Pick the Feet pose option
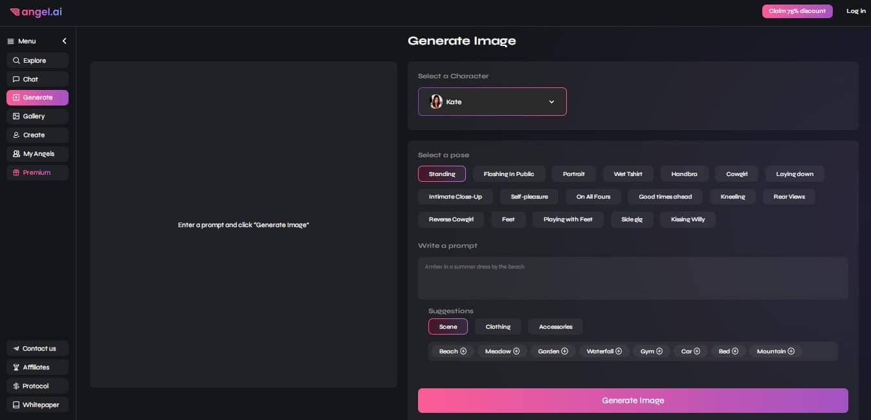The height and width of the screenshot is (420, 871). 509,219
